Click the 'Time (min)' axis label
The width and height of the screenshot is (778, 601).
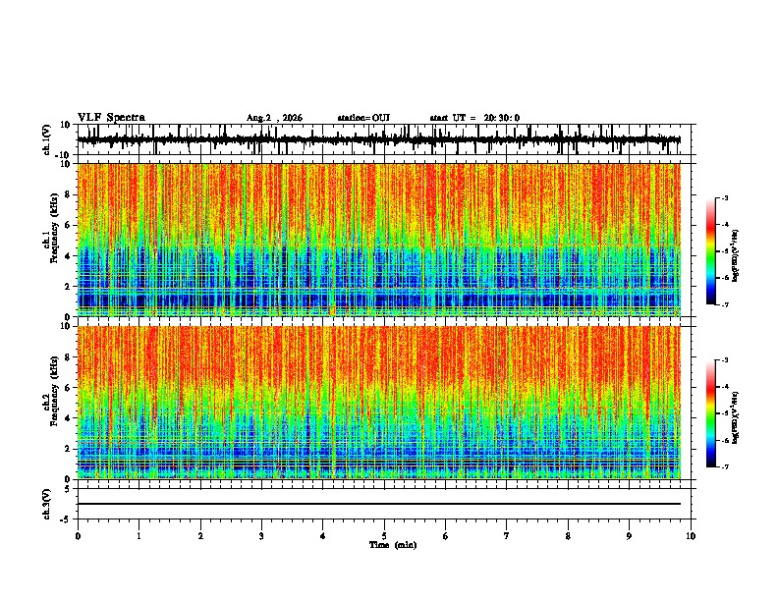[393, 545]
